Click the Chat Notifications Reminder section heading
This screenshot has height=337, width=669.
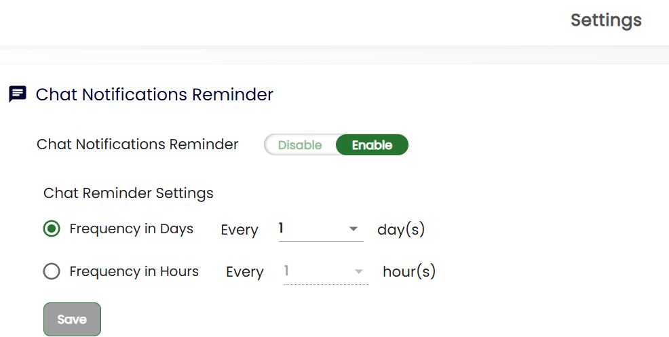point(155,94)
